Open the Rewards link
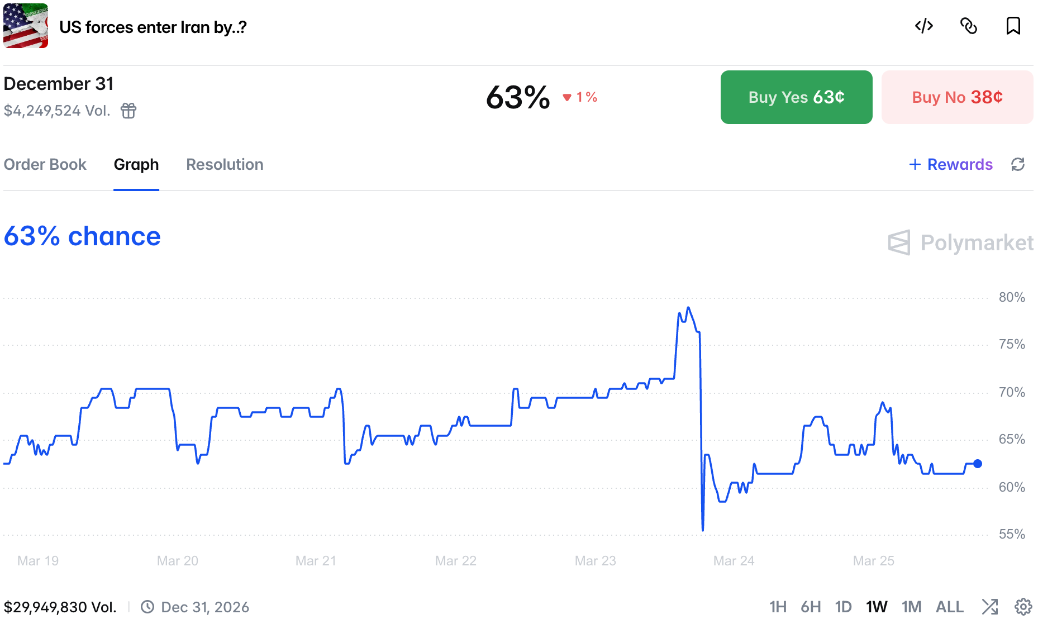1038x619 pixels. tap(951, 164)
